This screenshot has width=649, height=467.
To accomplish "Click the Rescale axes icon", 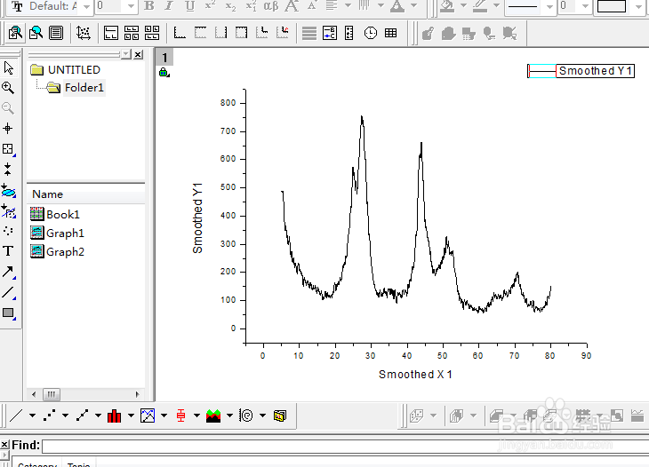I will pos(84,33).
